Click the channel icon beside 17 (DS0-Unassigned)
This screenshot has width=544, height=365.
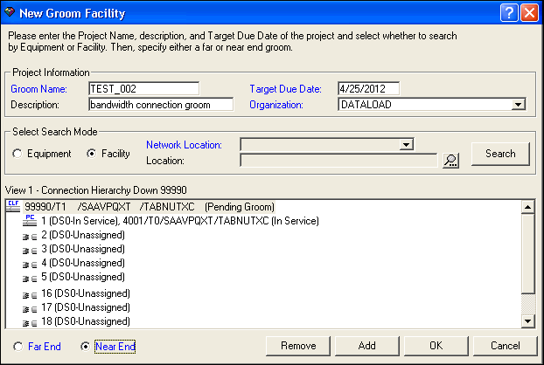click(30, 309)
